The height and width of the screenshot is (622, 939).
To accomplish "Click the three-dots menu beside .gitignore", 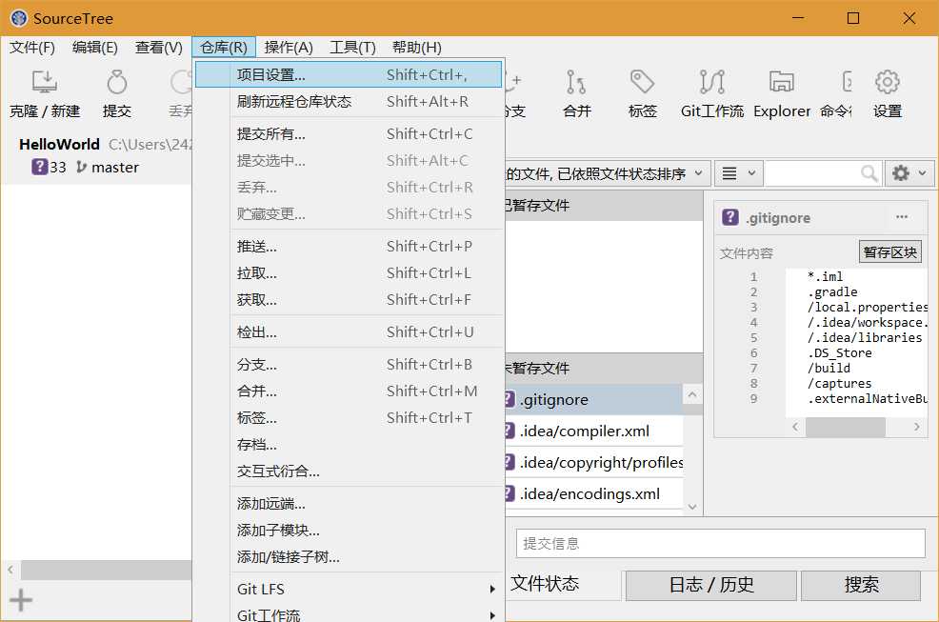I will click(x=902, y=217).
